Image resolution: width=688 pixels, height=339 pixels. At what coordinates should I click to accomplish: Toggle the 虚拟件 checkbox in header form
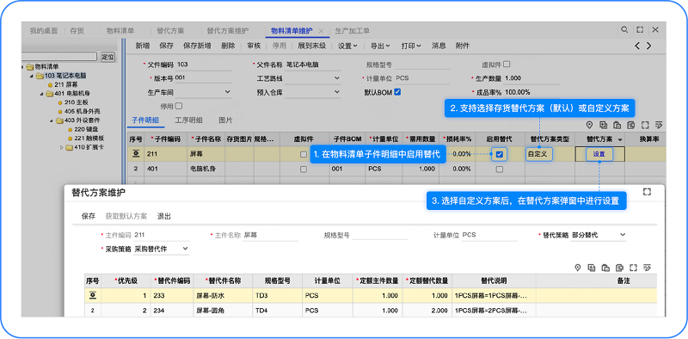tap(507, 65)
